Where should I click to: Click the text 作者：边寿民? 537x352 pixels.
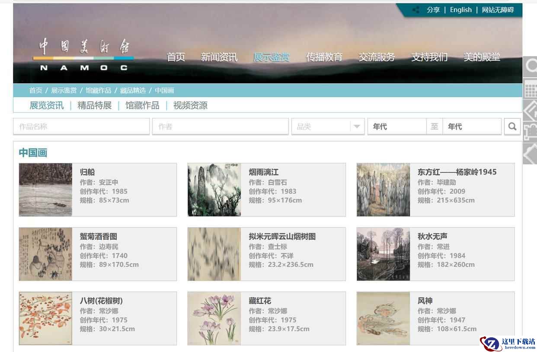click(99, 247)
